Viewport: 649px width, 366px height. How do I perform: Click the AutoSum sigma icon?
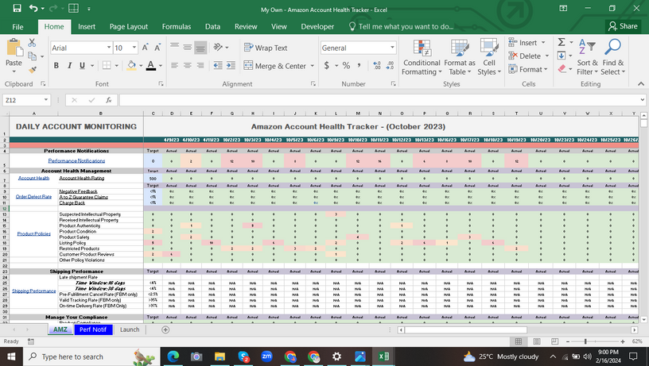point(562,43)
